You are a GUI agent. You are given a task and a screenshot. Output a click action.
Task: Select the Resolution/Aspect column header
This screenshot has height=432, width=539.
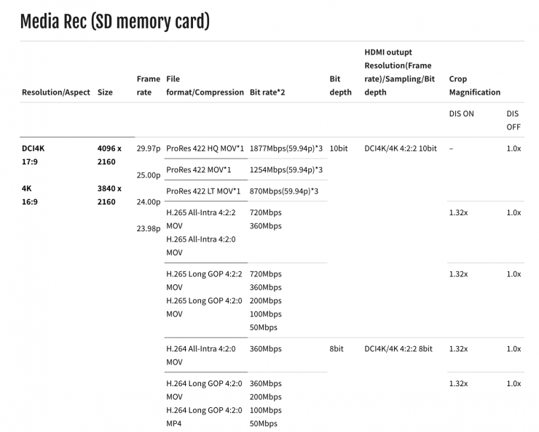pyautogui.click(x=56, y=92)
